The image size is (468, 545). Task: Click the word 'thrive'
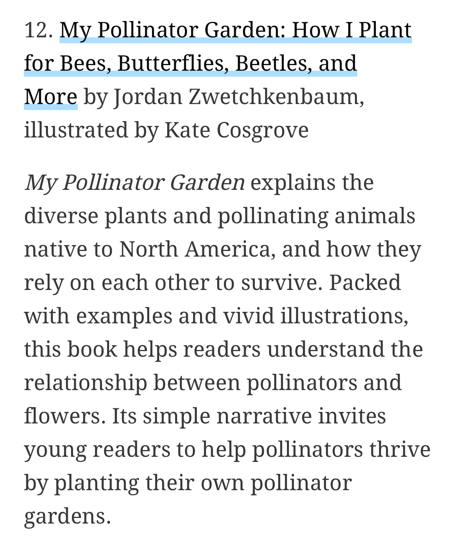[400, 449]
